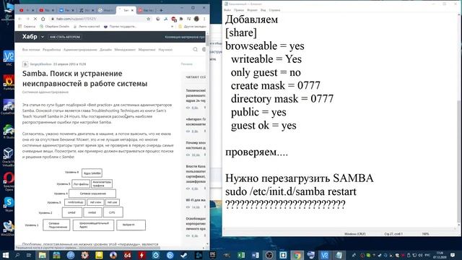The image size is (462, 260).
Task: Open Другие закладки bookmarks folder
Action: click(193, 27)
